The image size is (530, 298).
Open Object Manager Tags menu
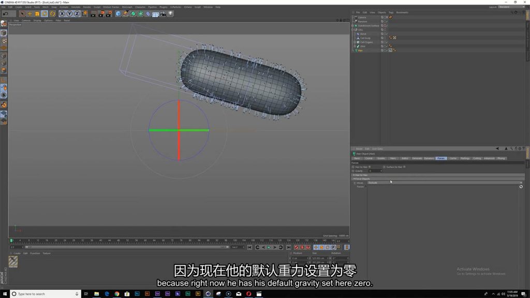391,12
